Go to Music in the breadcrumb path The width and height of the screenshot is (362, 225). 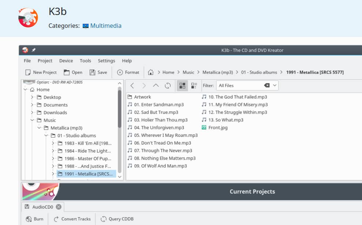[189, 72]
